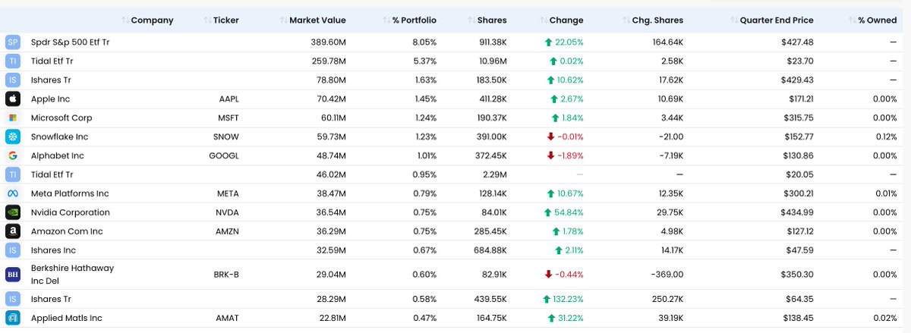
Task: Sort table by % Portfolio column
Action: click(409, 20)
